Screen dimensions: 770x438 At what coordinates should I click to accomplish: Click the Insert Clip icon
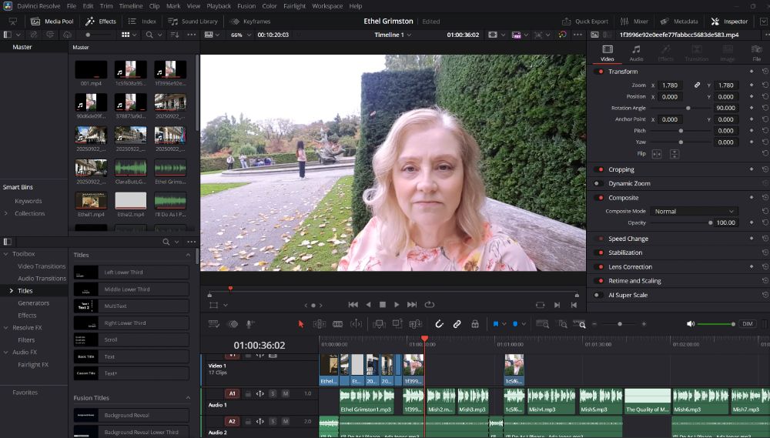(379, 324)
